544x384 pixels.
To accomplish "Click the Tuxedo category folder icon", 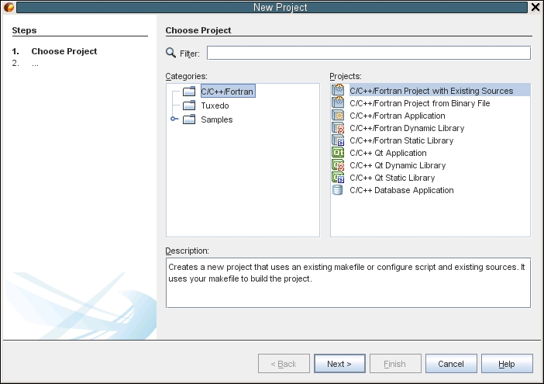I will 189,106.
